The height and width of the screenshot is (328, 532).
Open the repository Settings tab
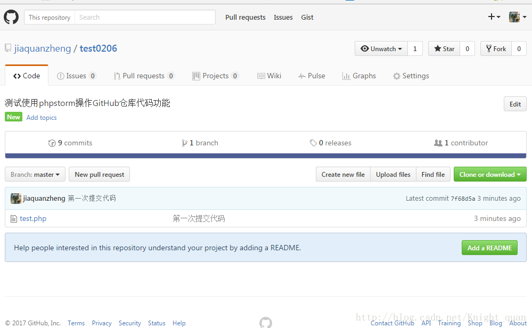411,76
